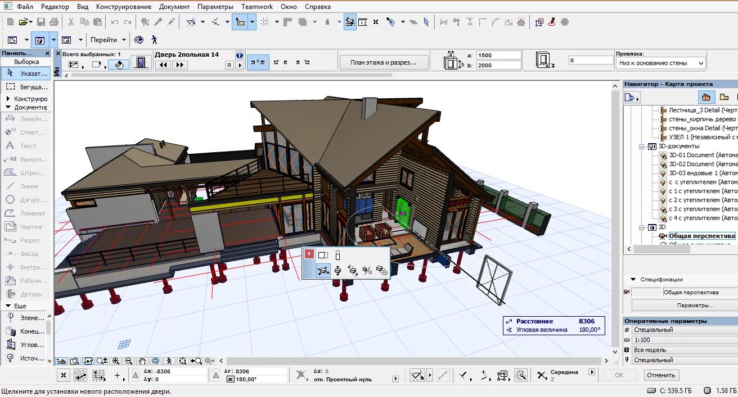Click the door height field showing 2000
This screenshot has width=738, height=397.
coord(499,65)
